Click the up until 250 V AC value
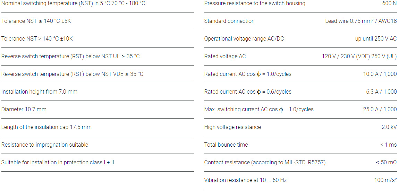The width and height of the screenshot is (399, 191). [x=376, y=39]
